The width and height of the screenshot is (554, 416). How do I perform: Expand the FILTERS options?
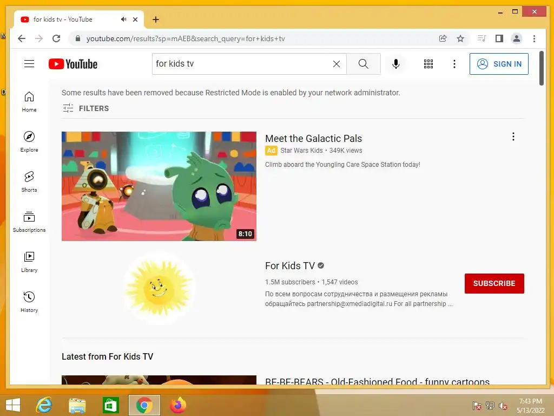(86, 108)
